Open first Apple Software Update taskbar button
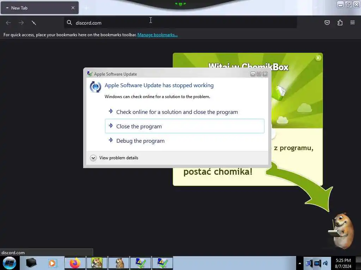The width and height of the screenshot is (361, 270). 141,263
